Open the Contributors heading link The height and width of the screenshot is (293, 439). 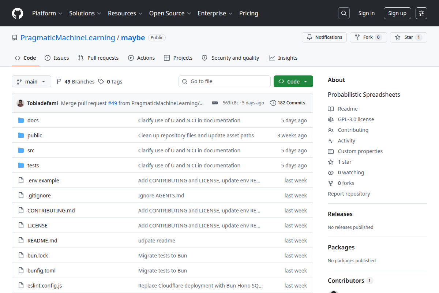coord(350,281)
